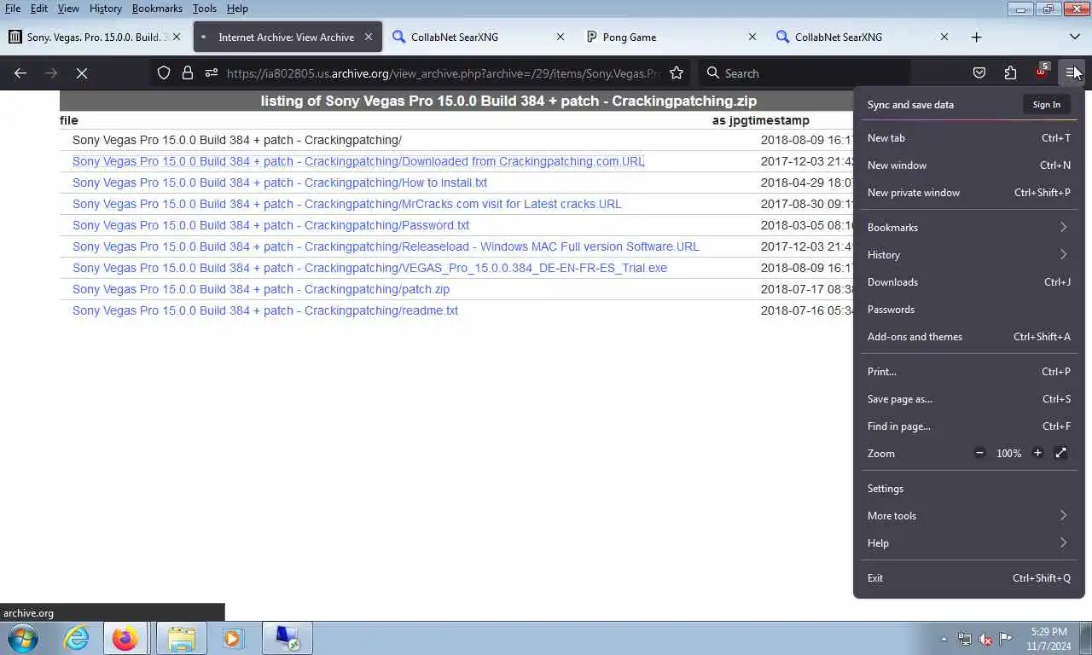
Task: Click the search magnifier icon
Action: (x=713, y=73)
